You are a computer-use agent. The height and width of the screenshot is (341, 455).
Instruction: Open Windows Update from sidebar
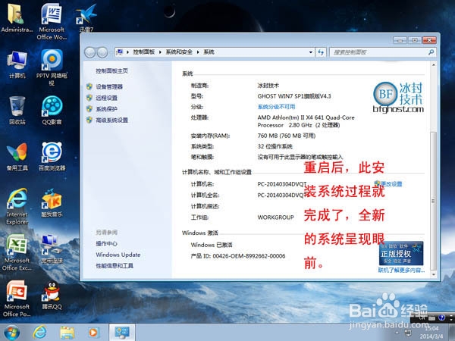(118, 255)
